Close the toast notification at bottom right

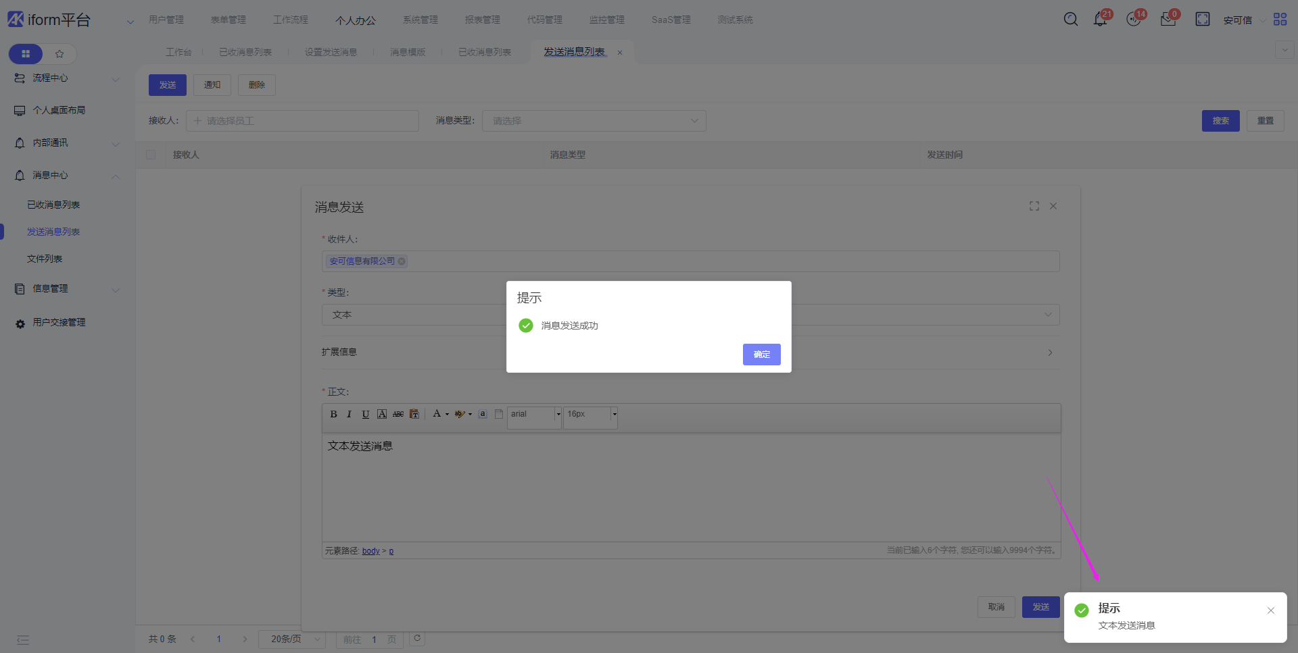1270,610
